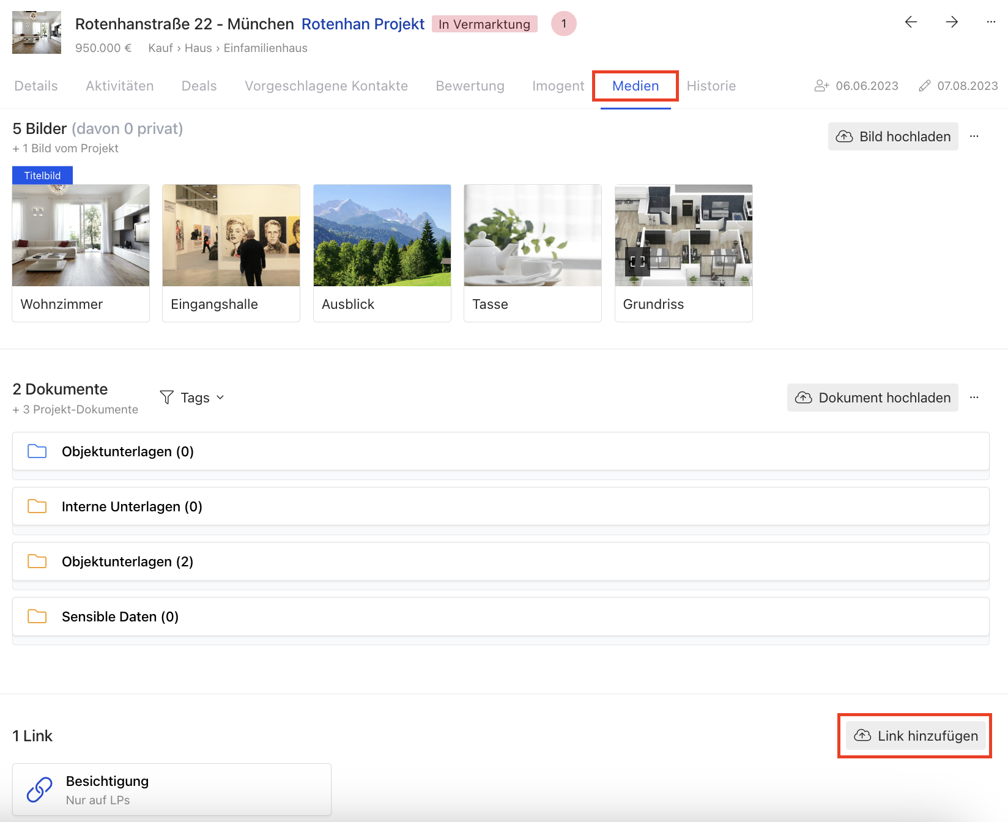Click the Titelbild label on Wohnzimmer
1008x822 pixels.
coord(42,176)
